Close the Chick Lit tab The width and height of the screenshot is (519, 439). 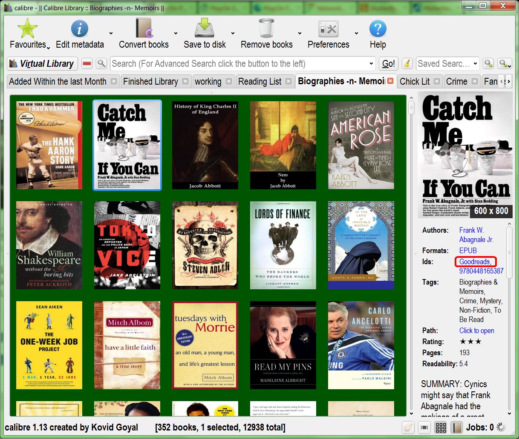pyautogui.click(x=437, y=81)
